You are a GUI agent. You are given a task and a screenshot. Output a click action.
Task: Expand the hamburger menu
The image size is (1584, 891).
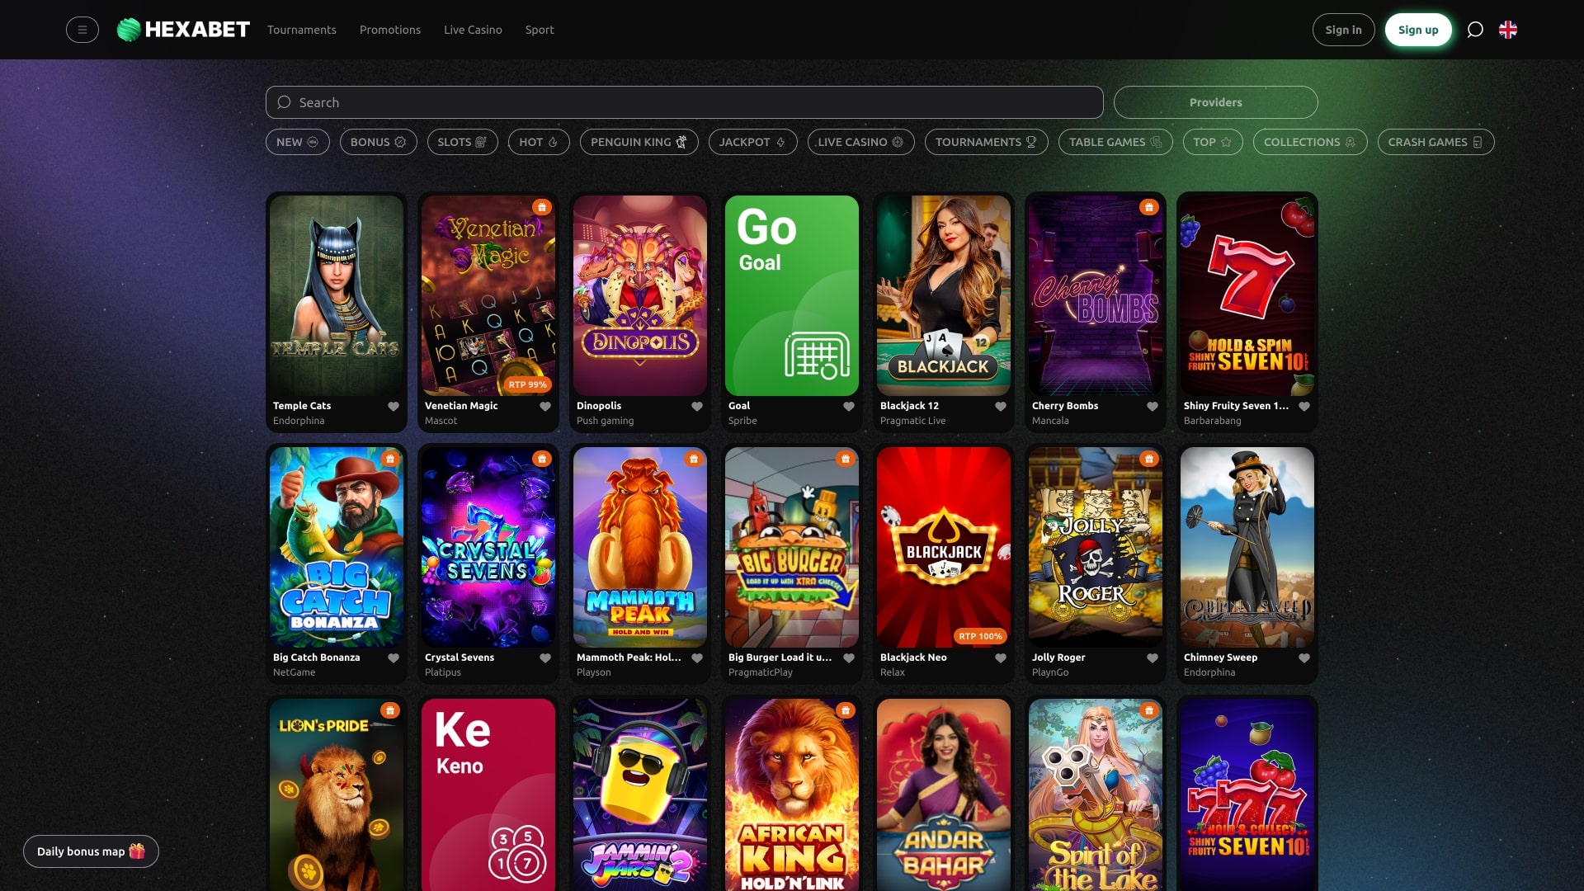(x=82, y=29)
